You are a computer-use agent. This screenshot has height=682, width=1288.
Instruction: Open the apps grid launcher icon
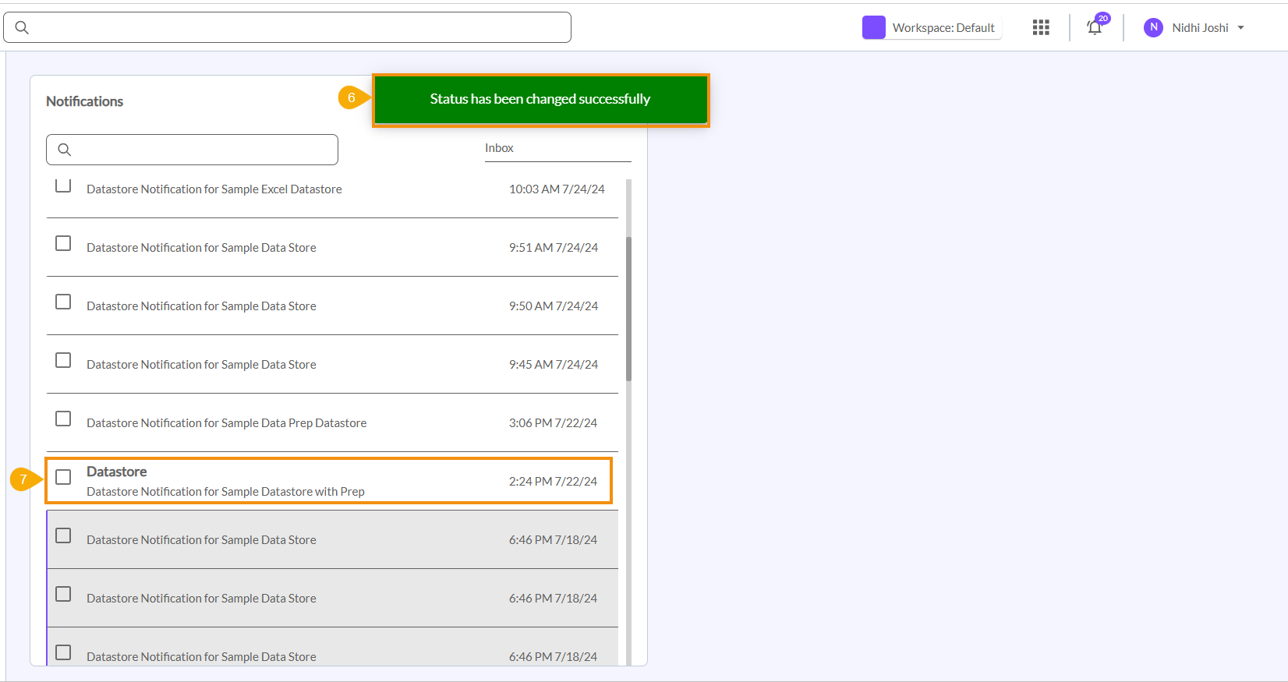[1041, 28]
